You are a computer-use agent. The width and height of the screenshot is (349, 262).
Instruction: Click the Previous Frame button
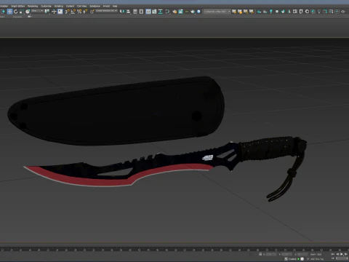click(337, 254)
